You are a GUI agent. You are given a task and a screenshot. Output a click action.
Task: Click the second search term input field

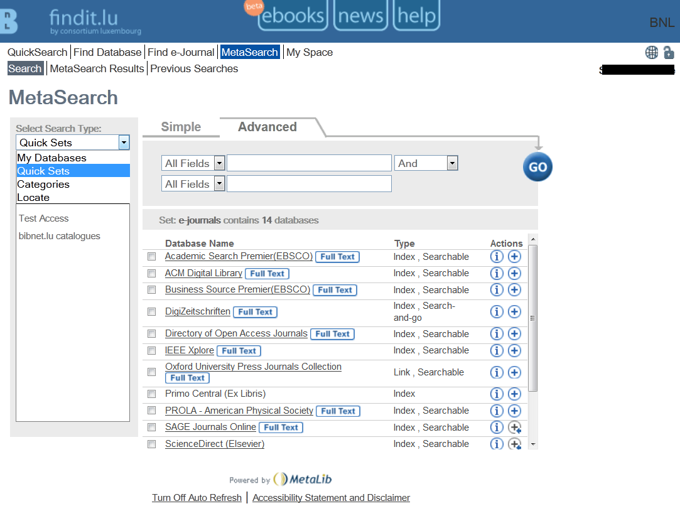(x=309, y=184)
